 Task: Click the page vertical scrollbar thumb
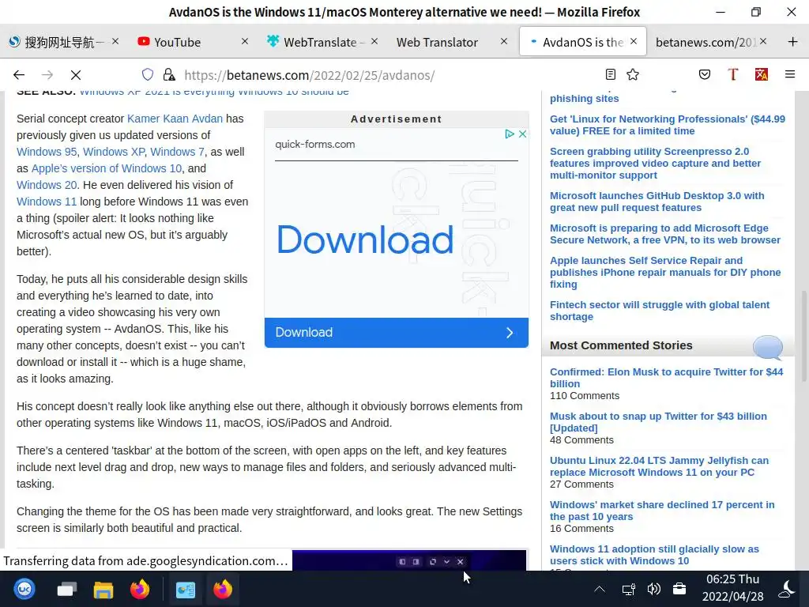[x=803, y=337]
